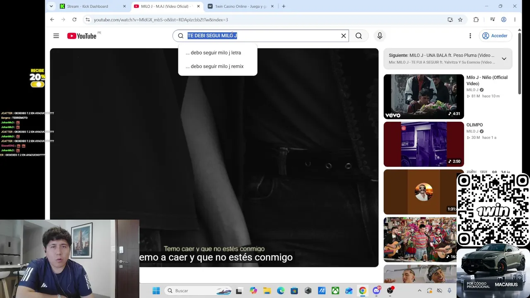530x298 pixels.
Task: Open a new browser tab
Action: coord(284,6)
